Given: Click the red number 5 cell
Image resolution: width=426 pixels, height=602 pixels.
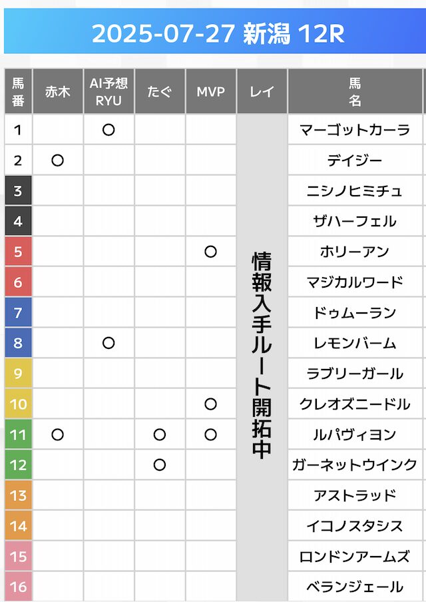Looking at the screenshot, I should [x=18, y=252].
